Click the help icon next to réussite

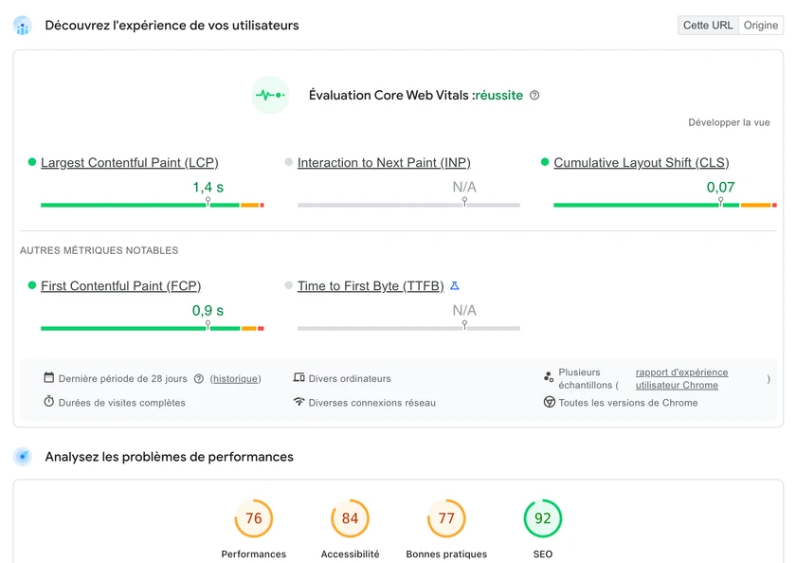click(534, 96)
